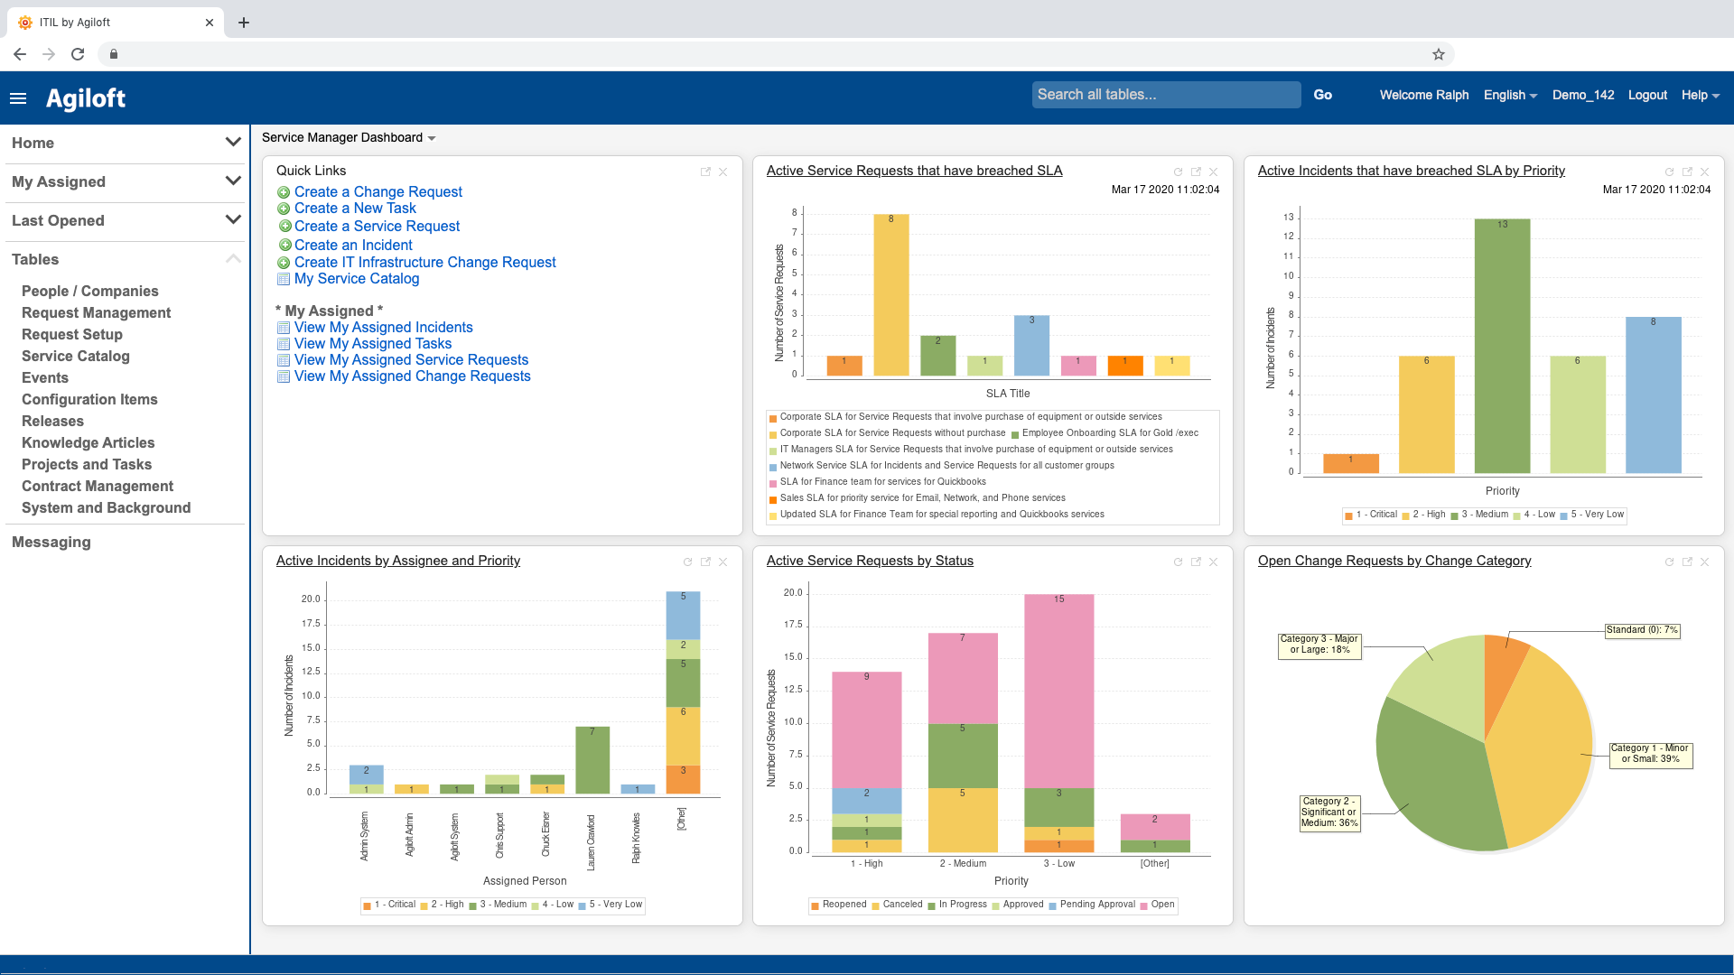Refresh the Active Incidents breached SLA widget

1669,172
